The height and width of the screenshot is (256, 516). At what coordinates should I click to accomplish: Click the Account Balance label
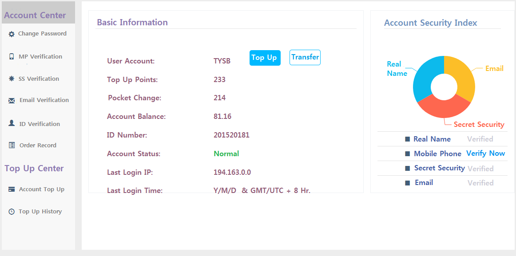pyautogui.click(x=136, y=116)
